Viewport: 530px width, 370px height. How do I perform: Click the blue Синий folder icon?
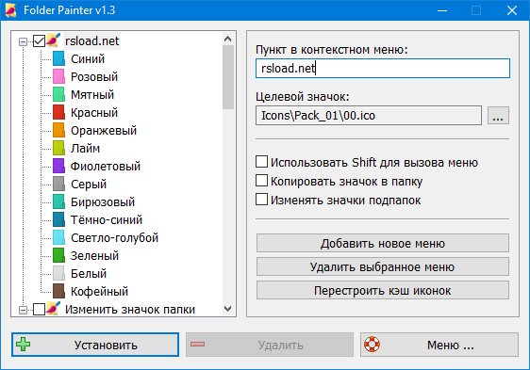coord(58,58)
